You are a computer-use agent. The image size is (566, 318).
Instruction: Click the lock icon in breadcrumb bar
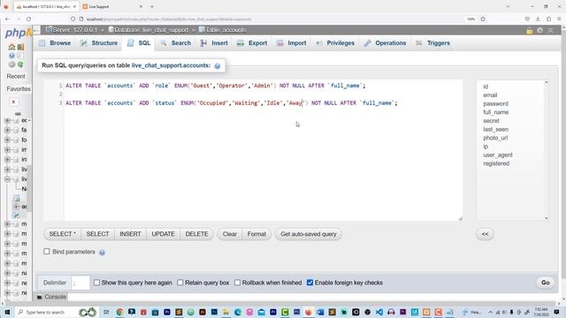tap(530, 31)
